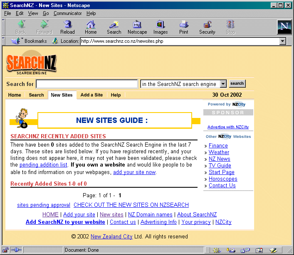Toggle Images loading toolbar icon
The image size is (294, 255).
(x=161, y=27)
